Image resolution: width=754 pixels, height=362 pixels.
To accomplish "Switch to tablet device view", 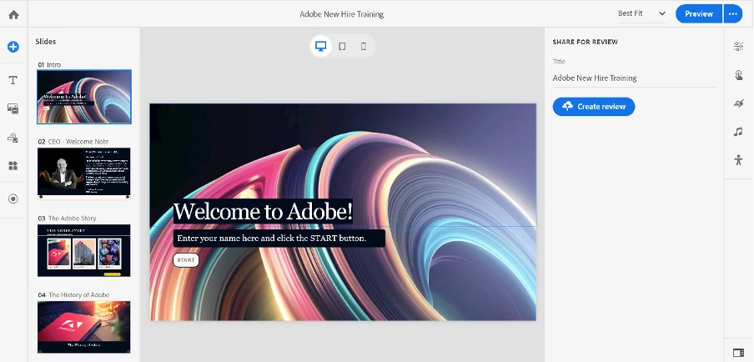I will point(342,46).
